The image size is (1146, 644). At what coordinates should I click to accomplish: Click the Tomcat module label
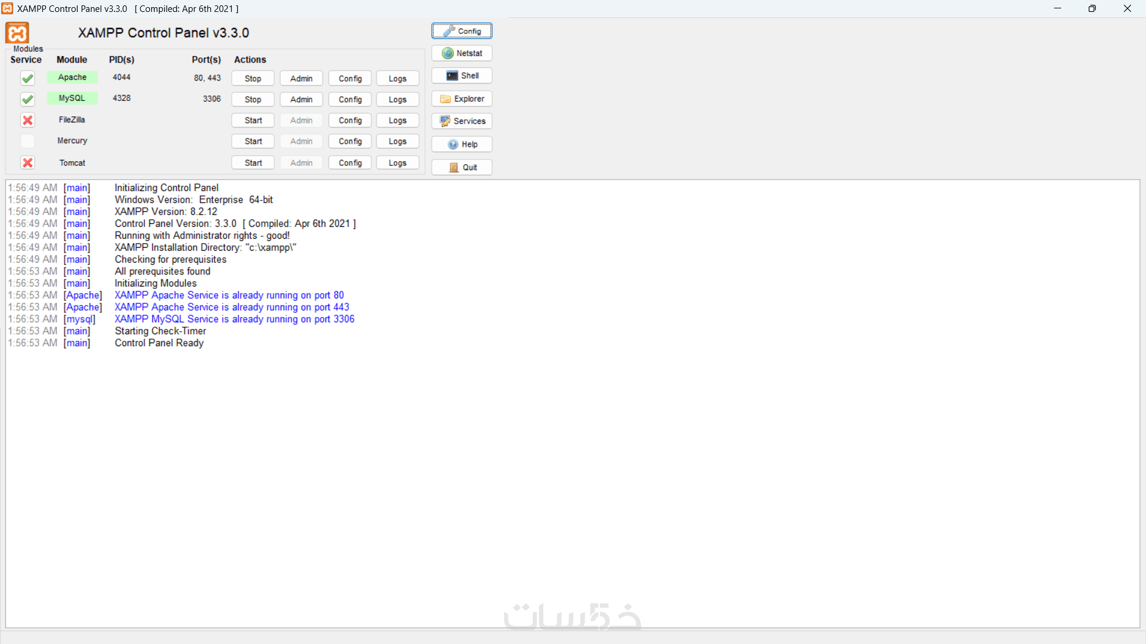click(72, 162)
